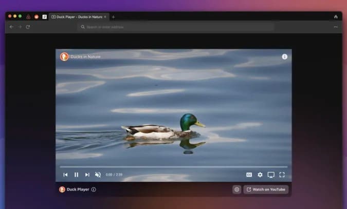
Task: Skip to the next video
Action: tap(87, 175)
